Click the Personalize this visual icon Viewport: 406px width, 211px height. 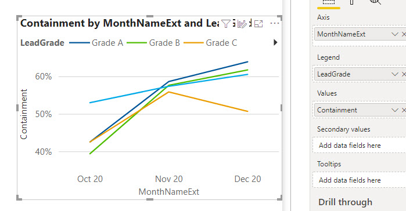click(242, 24)
